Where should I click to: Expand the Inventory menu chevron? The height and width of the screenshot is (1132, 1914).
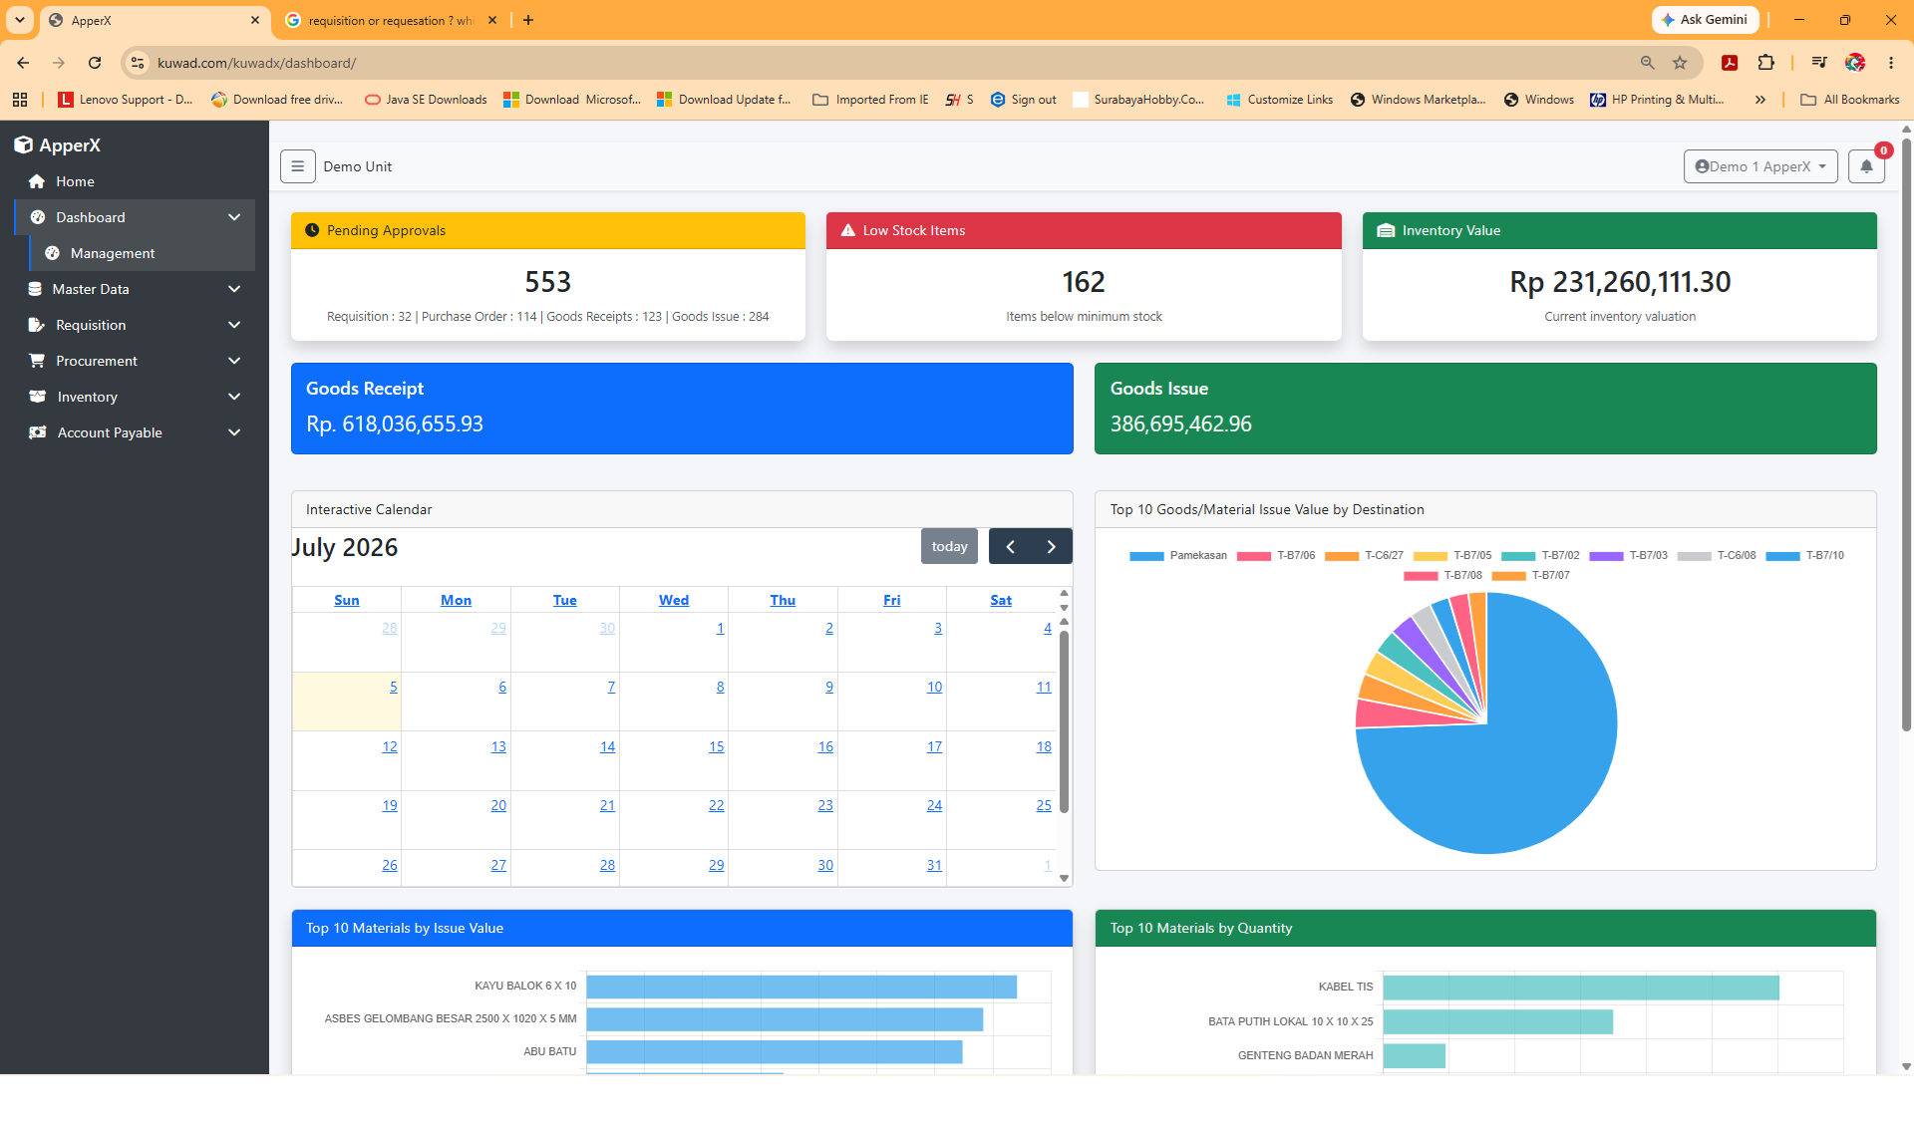(x=234, y=397)
